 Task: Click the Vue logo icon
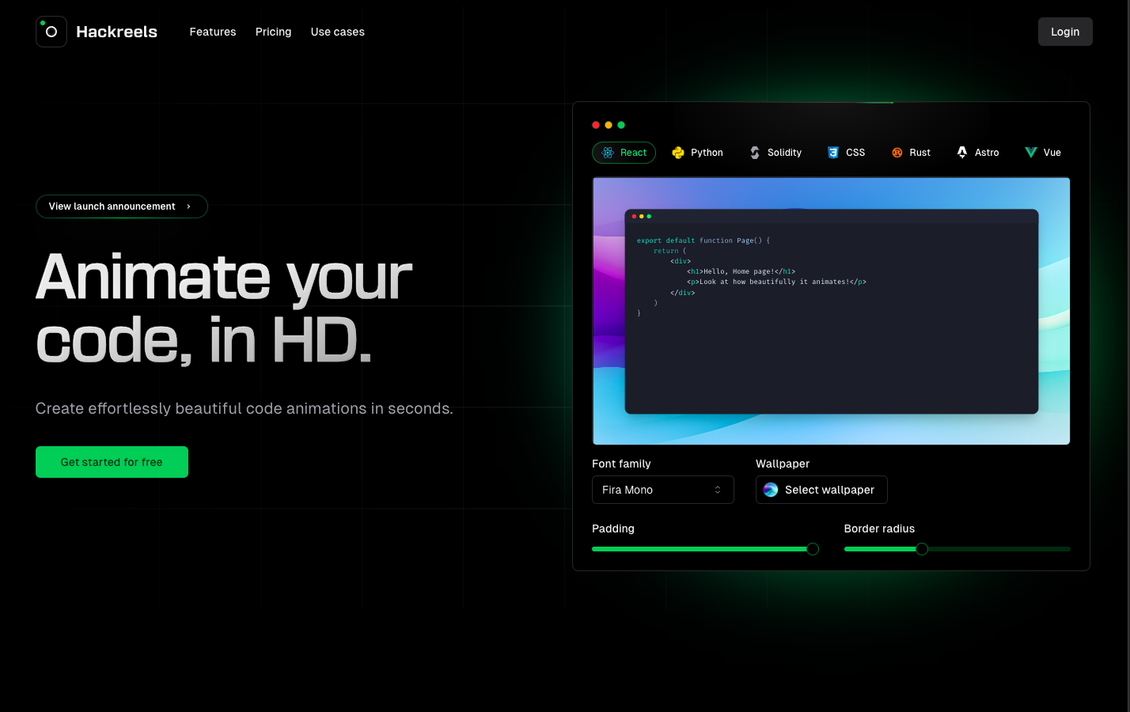pyautogui.click(x=1030, y=153)
